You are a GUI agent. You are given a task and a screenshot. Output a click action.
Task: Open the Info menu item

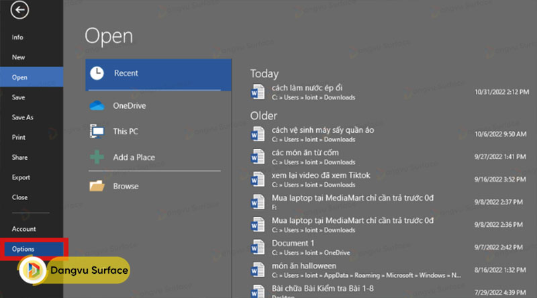coord(17,38)
